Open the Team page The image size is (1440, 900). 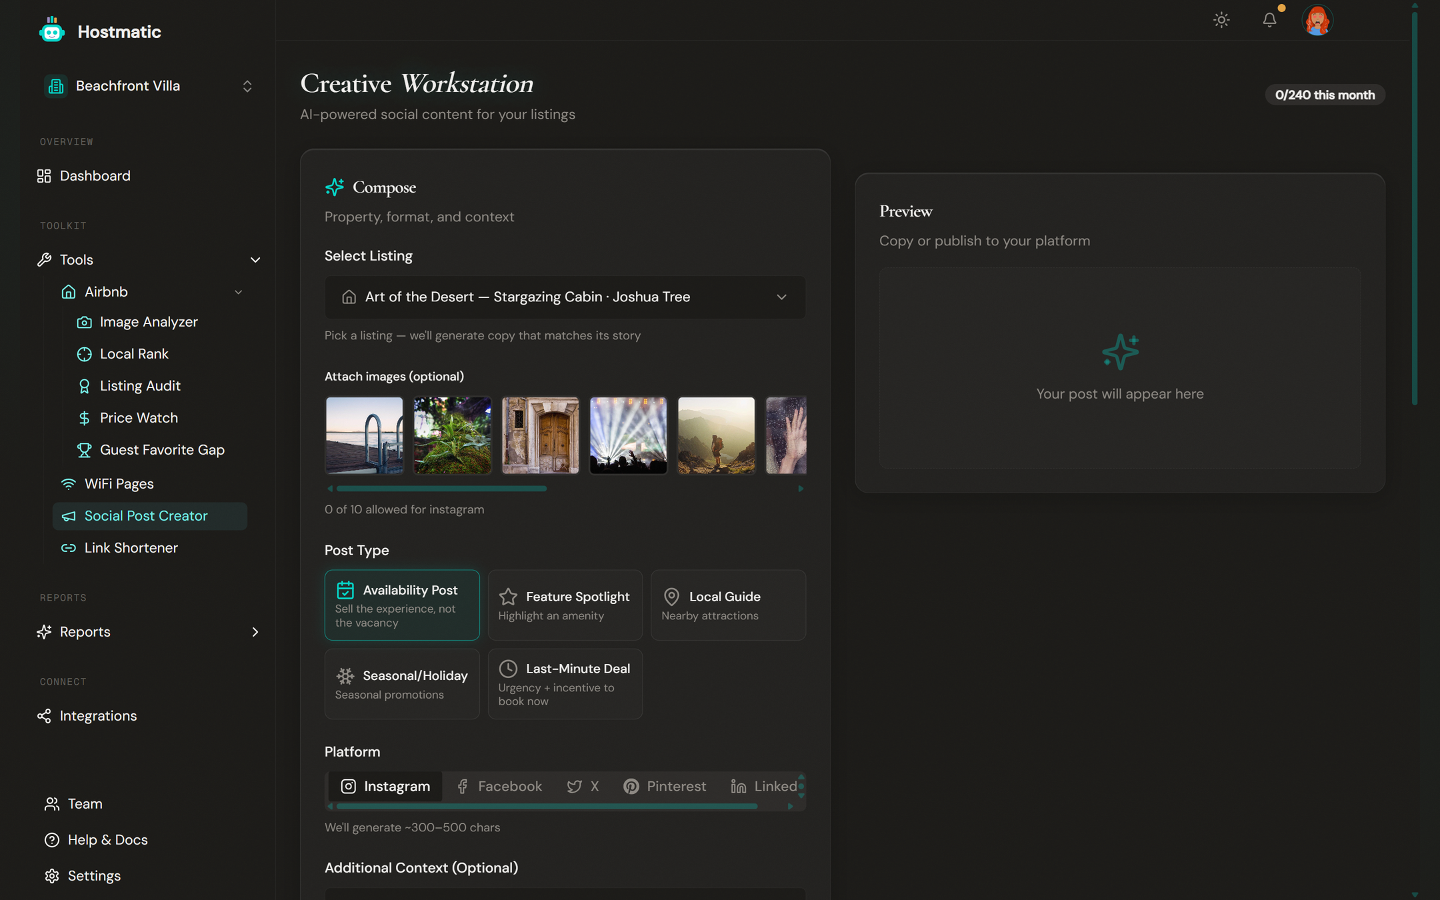point(148,804)
